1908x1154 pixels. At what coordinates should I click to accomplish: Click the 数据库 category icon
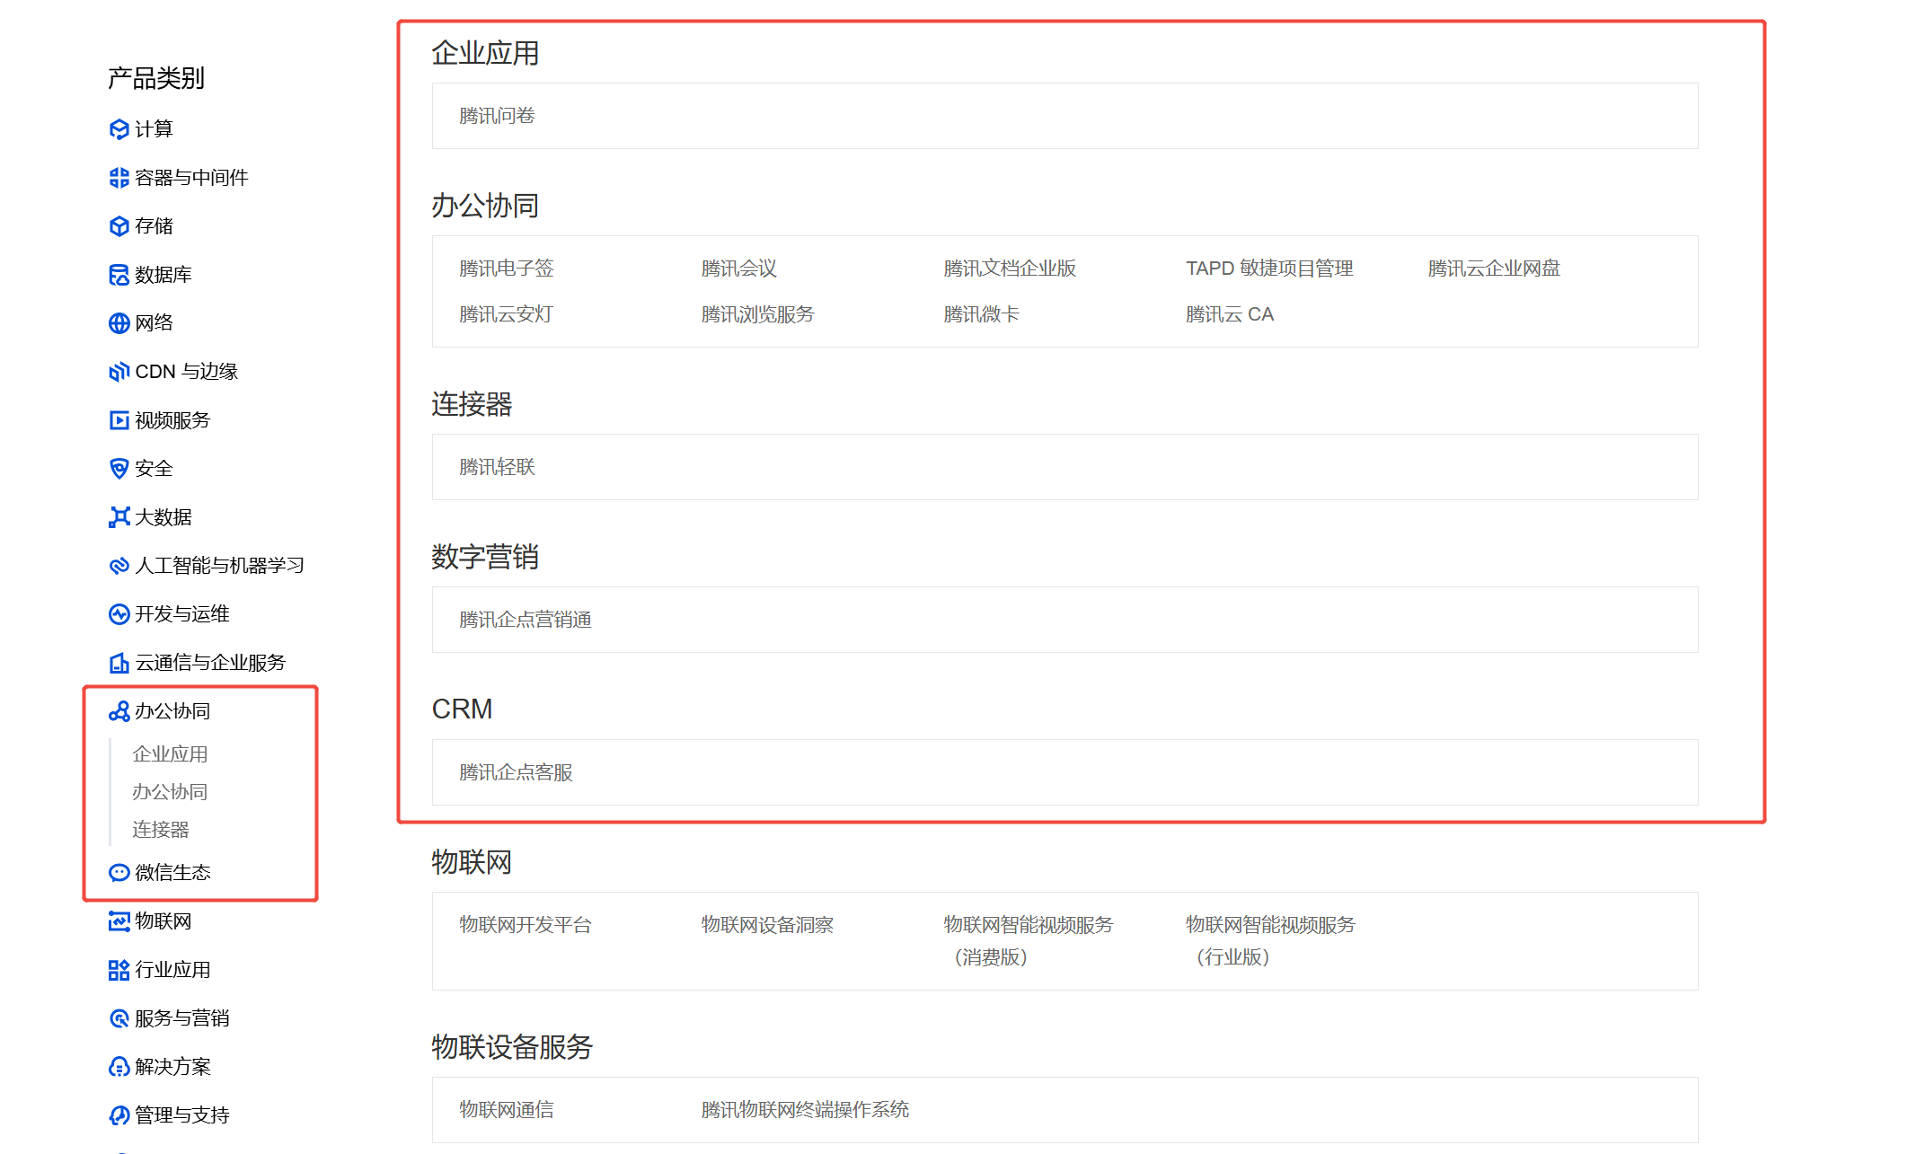pos(119,275)
